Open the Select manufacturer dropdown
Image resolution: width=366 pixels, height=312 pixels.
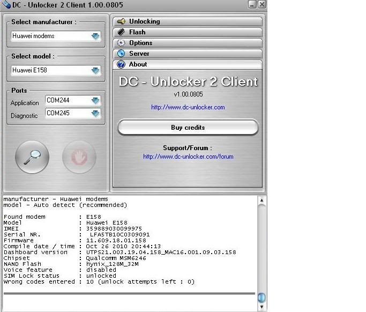[x=95, y=36]
